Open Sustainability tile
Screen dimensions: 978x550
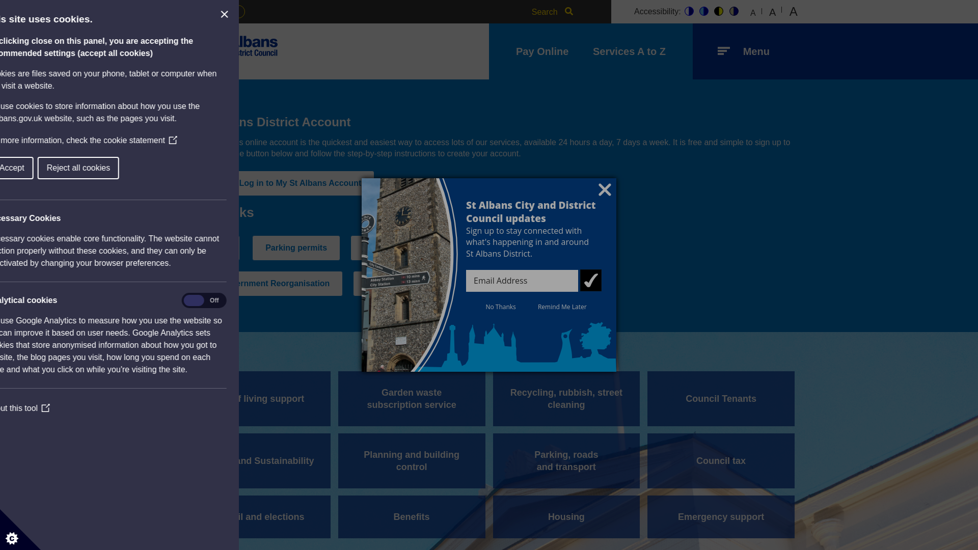pos(284,461)
